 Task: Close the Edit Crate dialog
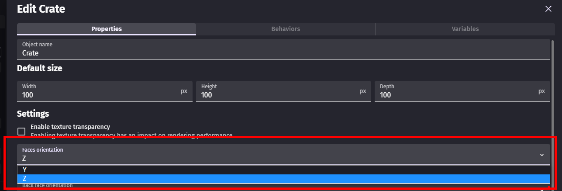(x=548, y=9)
